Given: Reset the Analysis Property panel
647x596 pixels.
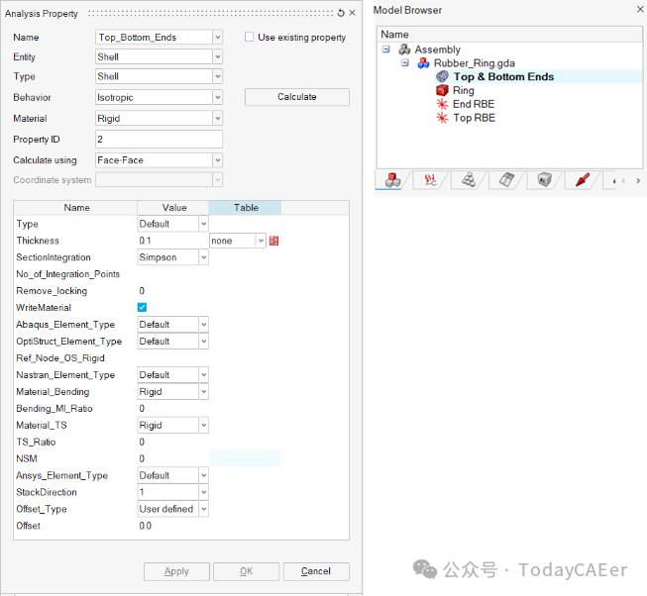Looking at the screenshot, I should (341, 13).
